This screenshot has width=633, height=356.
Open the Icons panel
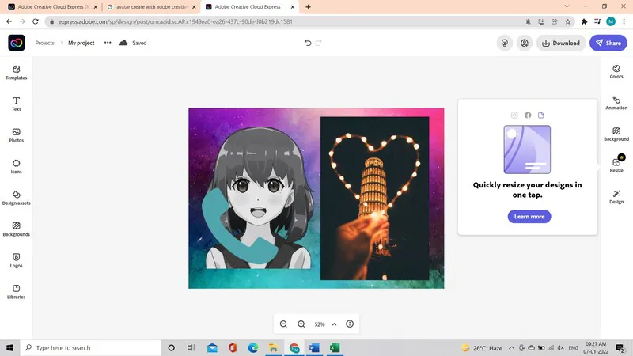[x=16, y=166]
